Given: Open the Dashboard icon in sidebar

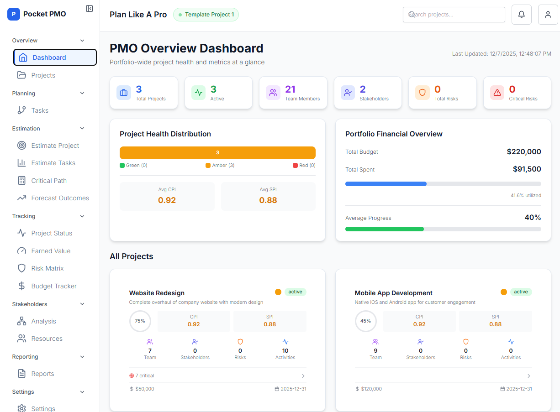Looking at the screenshot, I should coord(23,57).
